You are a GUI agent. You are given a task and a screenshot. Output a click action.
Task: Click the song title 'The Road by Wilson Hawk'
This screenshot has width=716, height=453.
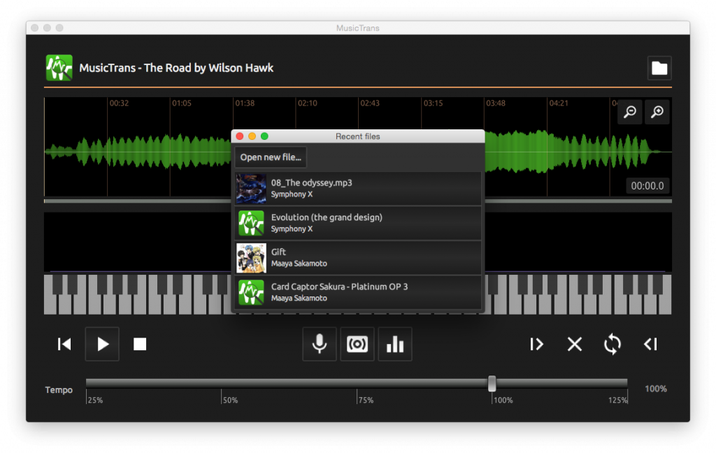click(x=208, y=68)
